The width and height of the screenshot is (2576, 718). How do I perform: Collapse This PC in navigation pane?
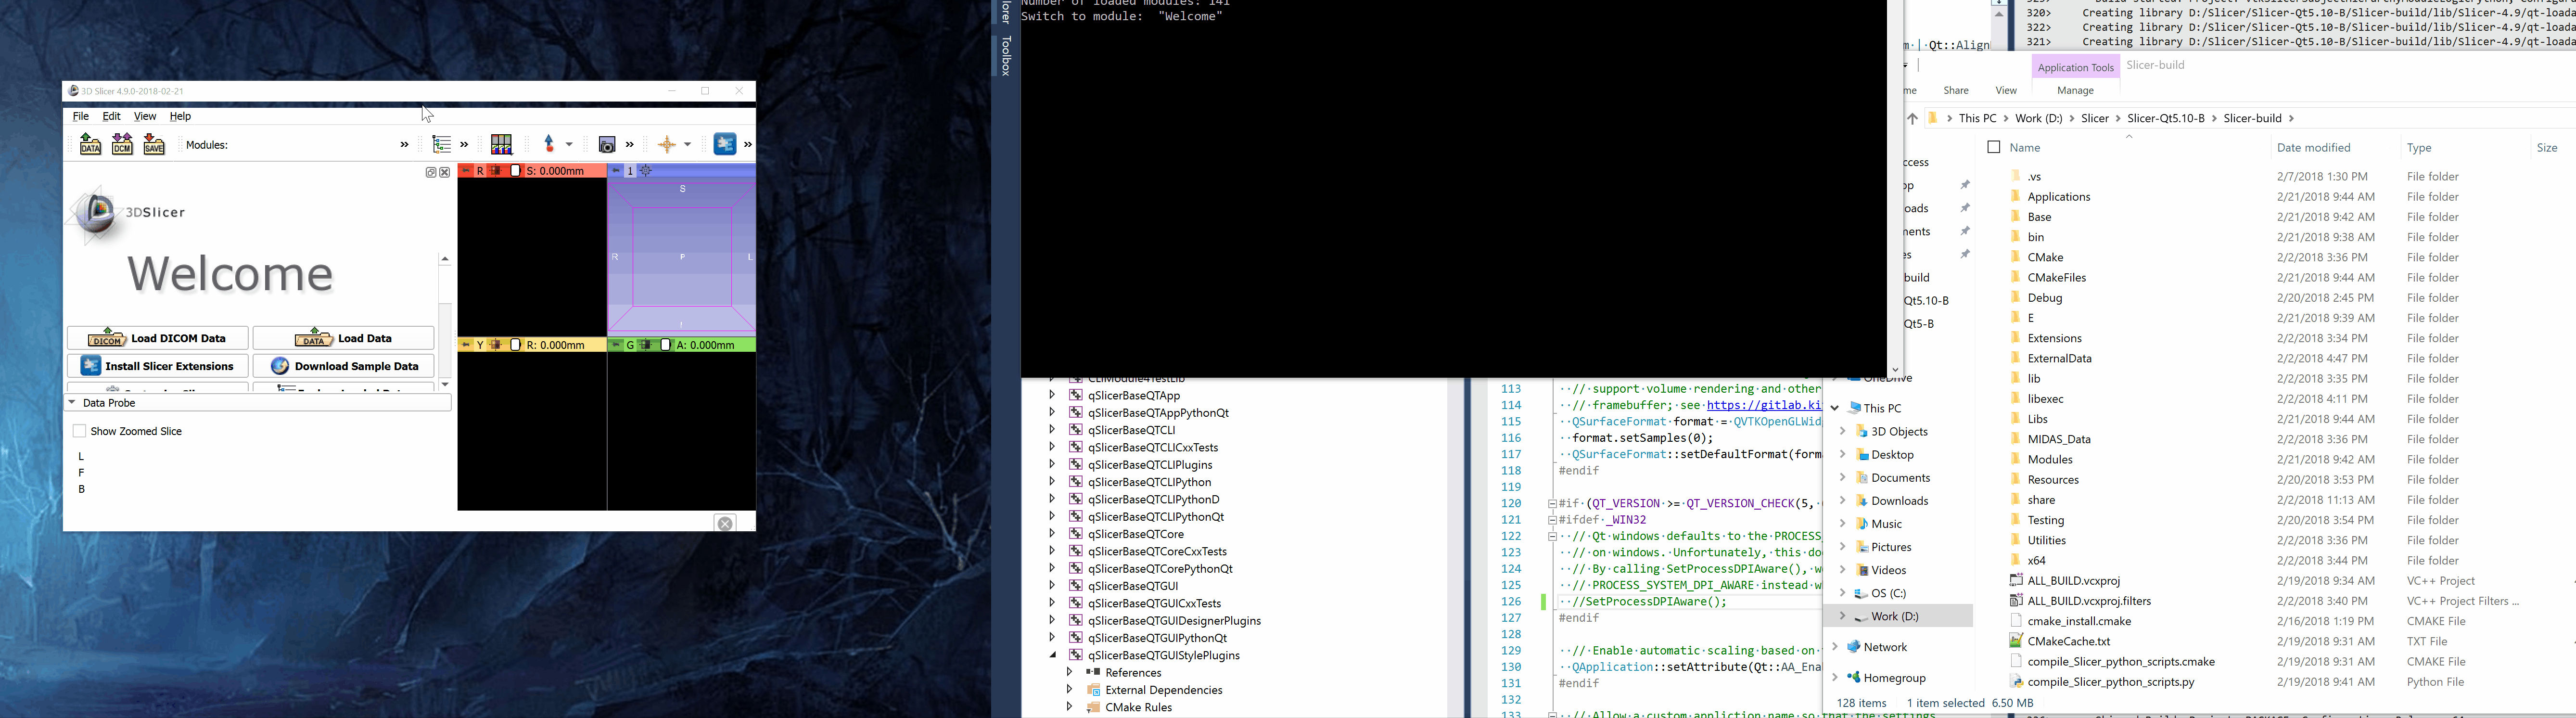(x=1835, y=408)
